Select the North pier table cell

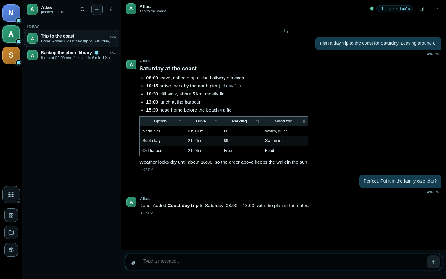162,131
